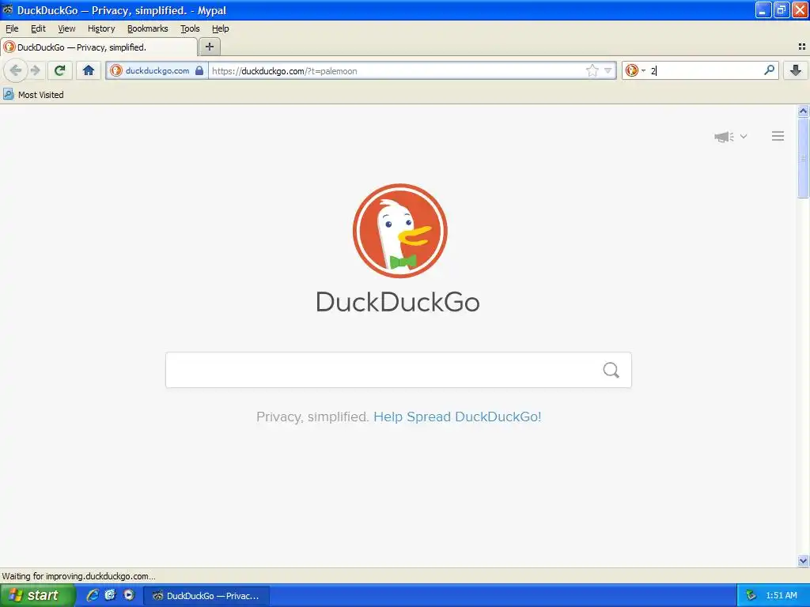
Task: Click the system tray notification icon
Action: (751, 596)
